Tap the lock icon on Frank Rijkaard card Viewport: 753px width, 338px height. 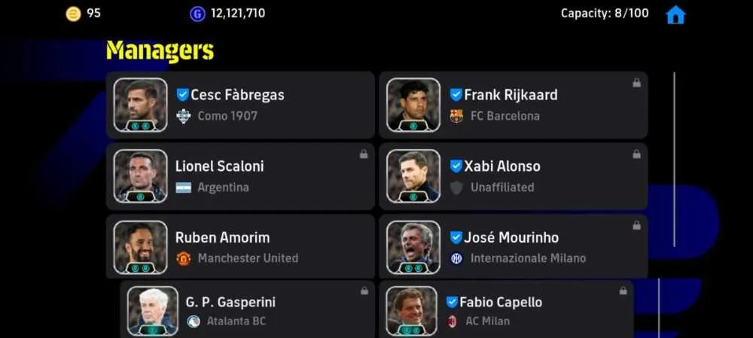click(x=637, y=83)
